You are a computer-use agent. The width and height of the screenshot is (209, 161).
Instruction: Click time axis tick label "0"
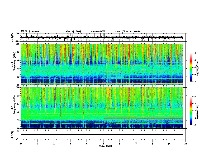click(x=21, y=144)
